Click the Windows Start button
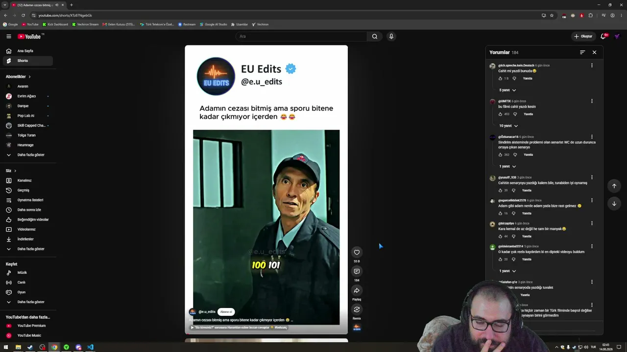 [x=6, y=347]
